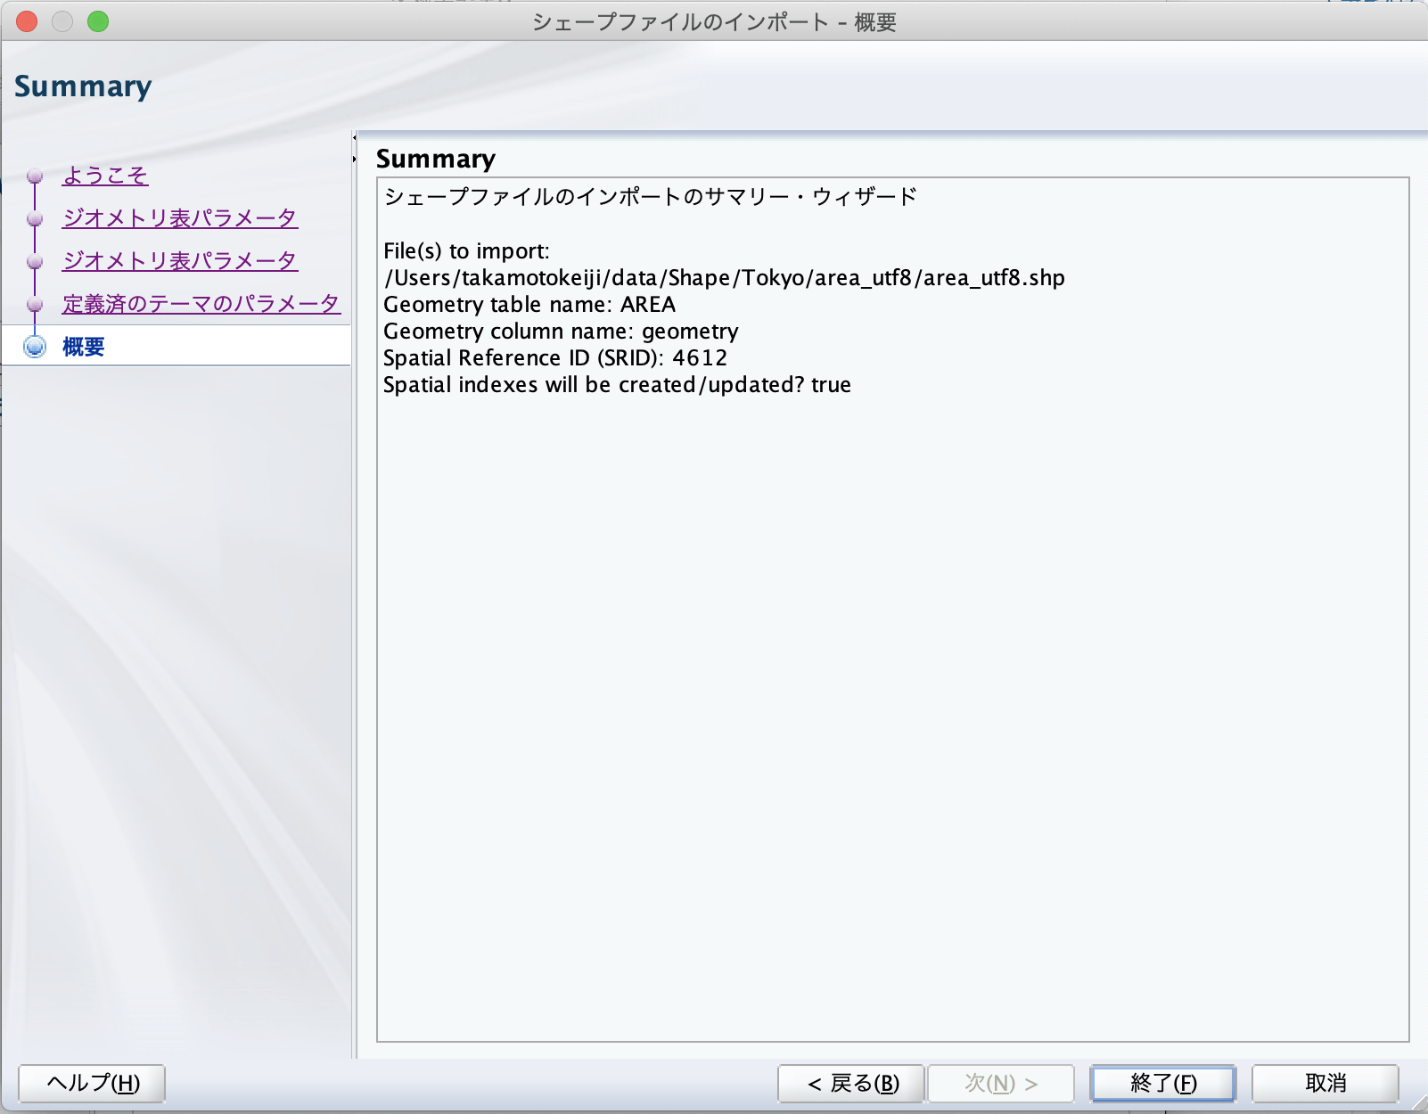Click the File(s) to import line
The height and width of the screenshot is (1114, 1428).
click(x=466, y=251)
